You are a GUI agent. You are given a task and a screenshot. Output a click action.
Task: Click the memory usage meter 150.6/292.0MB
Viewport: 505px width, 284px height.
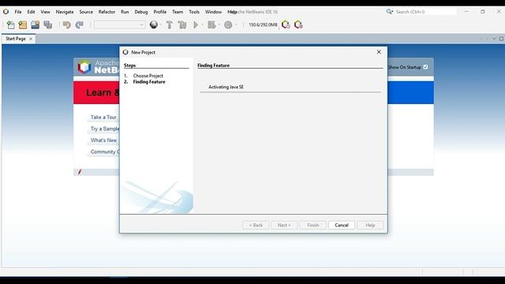click(263, 24)
